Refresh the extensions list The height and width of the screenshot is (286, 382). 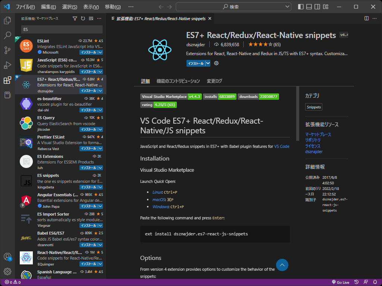(83, 19)
